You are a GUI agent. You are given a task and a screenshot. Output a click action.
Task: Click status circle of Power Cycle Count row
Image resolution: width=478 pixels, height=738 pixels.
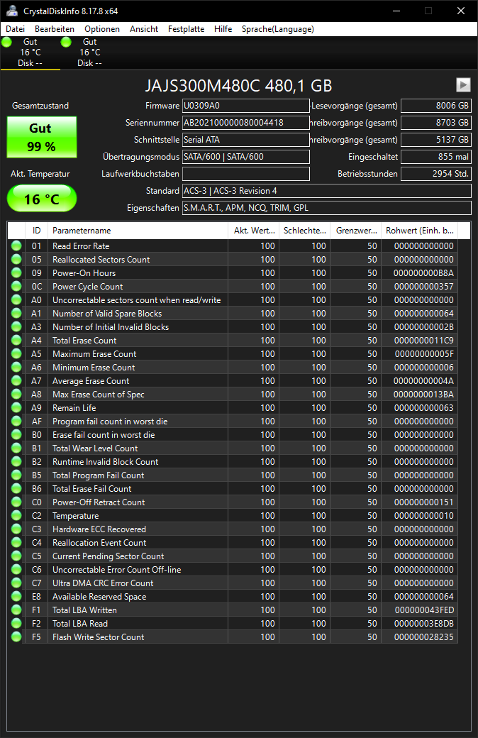[x=16, y=286]
